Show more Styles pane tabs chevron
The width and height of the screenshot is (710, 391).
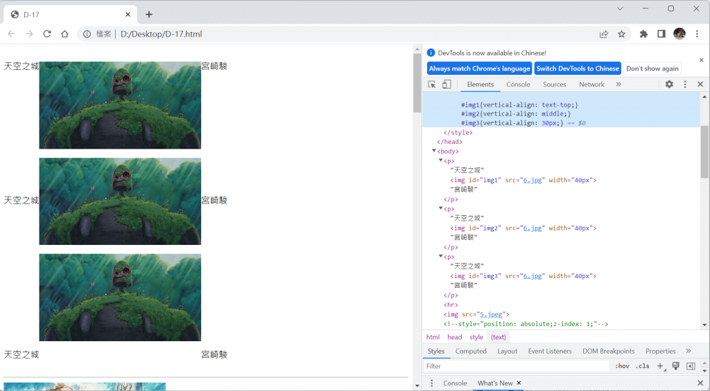(x=689, y=352)
